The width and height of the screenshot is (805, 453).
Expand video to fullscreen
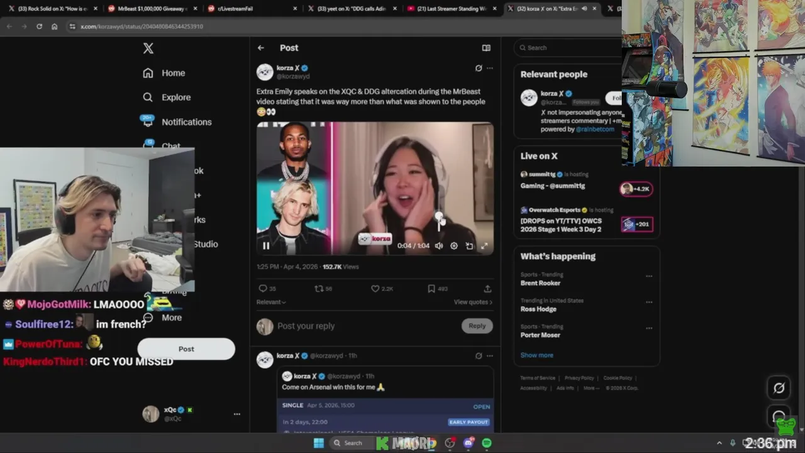pyautogui.click(x=484, y=246)
